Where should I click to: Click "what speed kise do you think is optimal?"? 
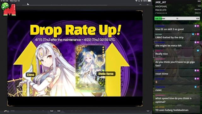(x=173, y=100)
